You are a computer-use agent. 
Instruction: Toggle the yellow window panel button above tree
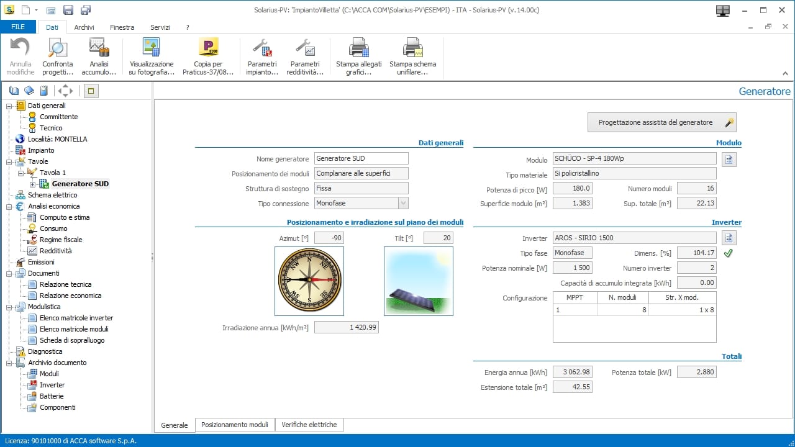click(x=91, y=91)
